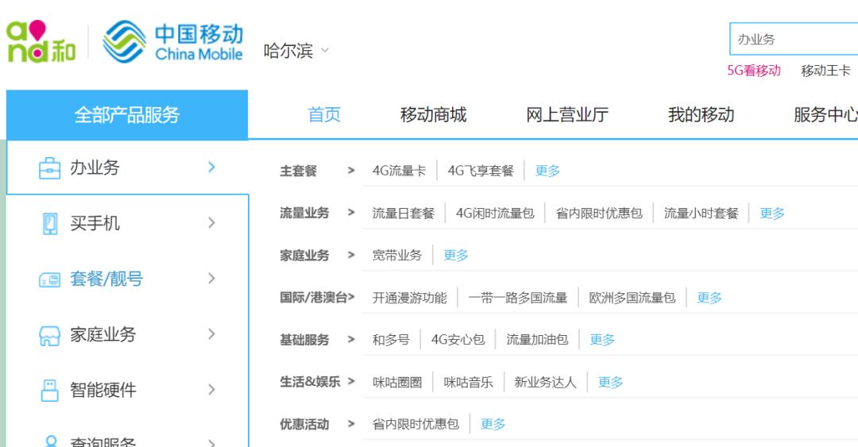Open the 全部产品服务 menu header

tap(127, 115)
